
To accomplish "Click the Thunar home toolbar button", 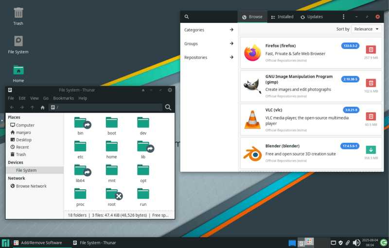I will pyautogui.click(x=43, y=107).
